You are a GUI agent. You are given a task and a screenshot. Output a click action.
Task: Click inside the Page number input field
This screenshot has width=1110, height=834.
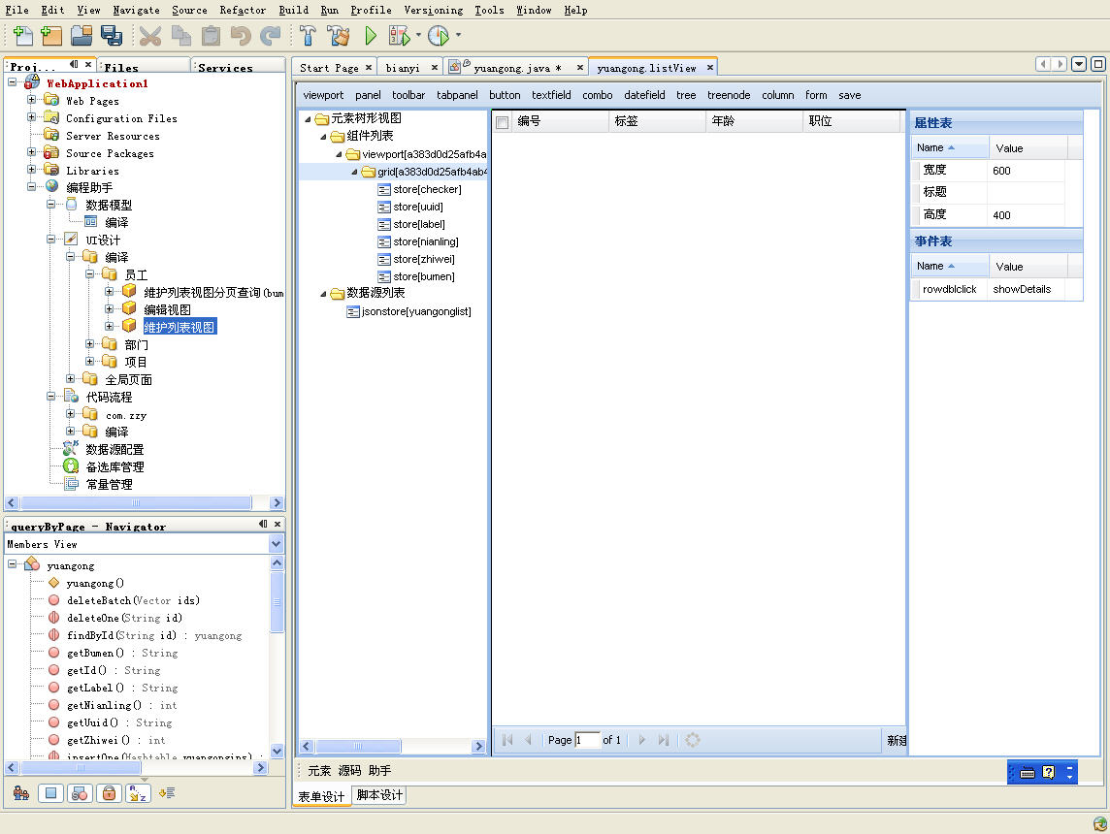(588, 740)
